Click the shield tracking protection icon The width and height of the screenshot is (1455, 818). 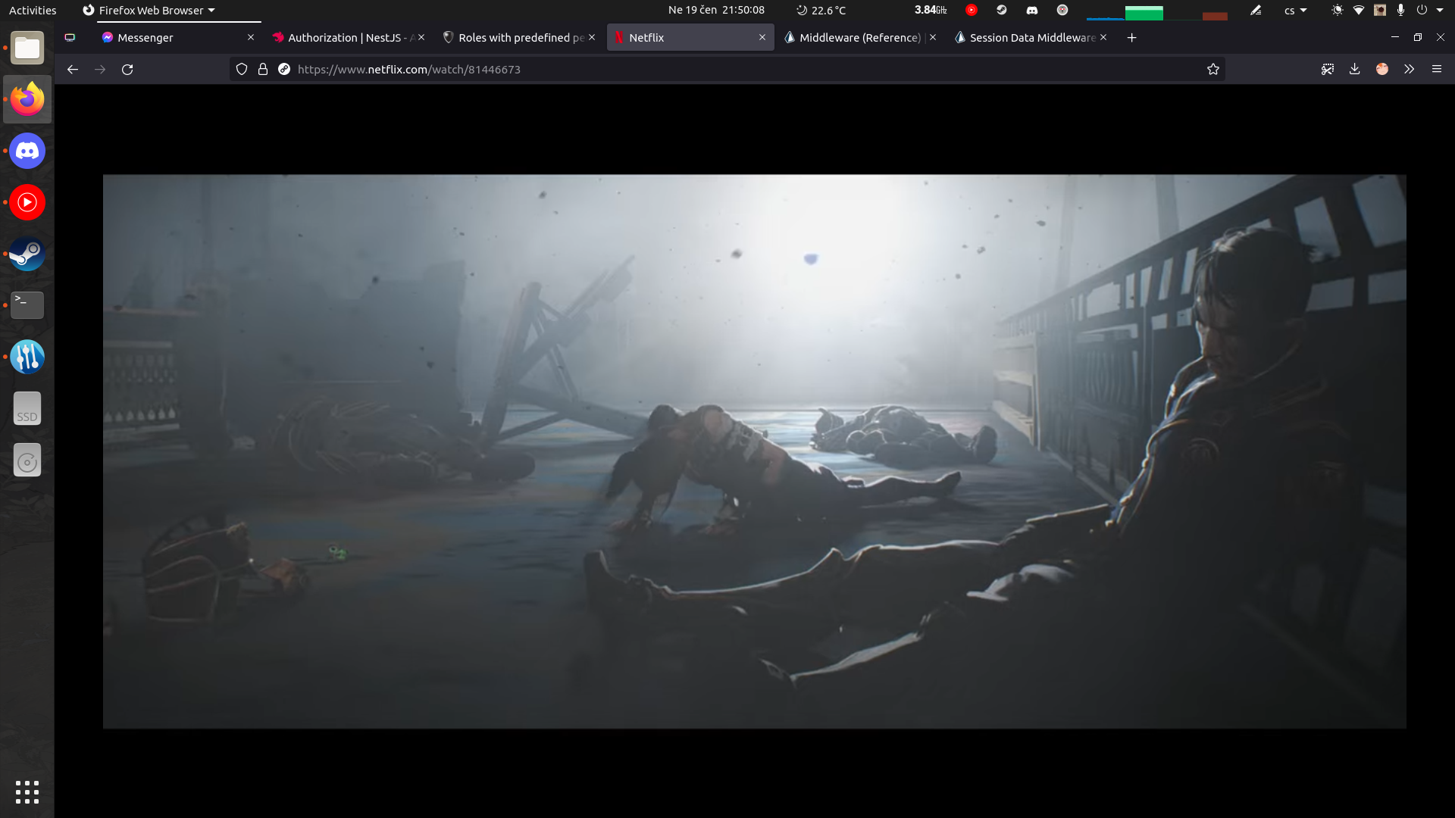242,69
